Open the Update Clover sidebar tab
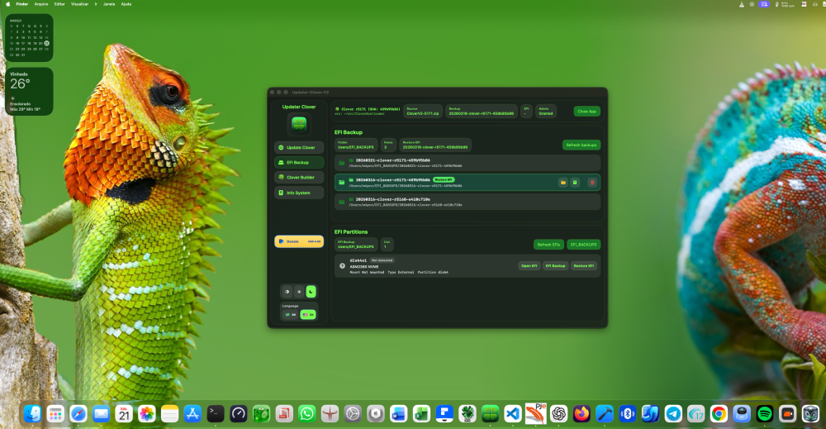This screenshot has height=429, width=826. (299, 148)
